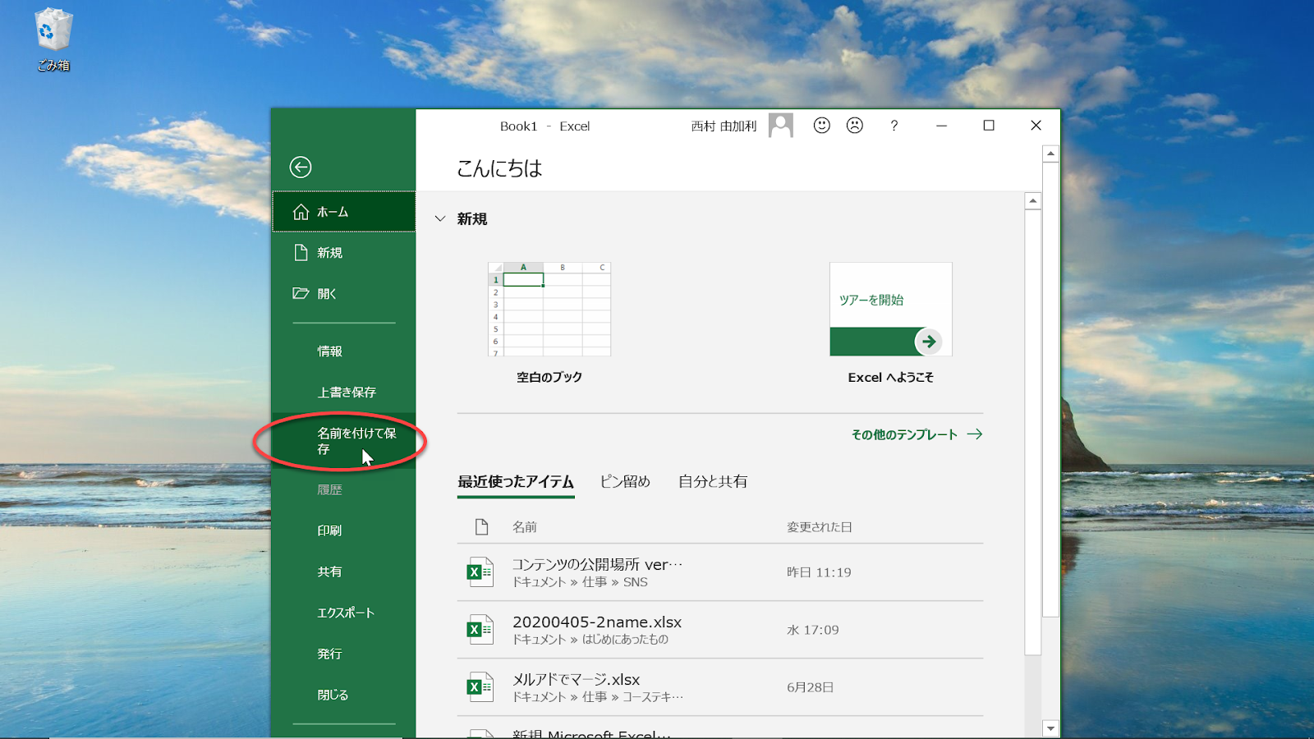This screenshot has height=739, width=1314.
Task: Sort by the 変更された日 column header
Action: pyautogui.click(x=820, y=527)
